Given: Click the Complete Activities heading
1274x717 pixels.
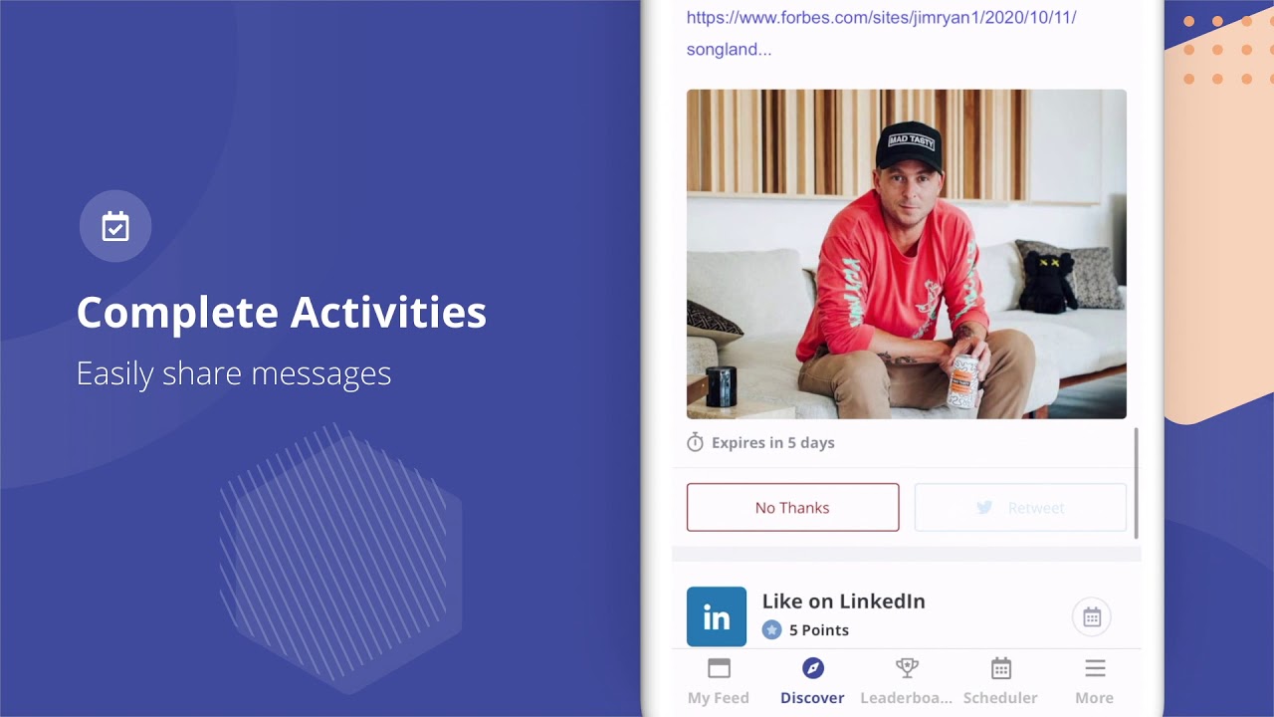Looking at the screenshot, I should pyautogui.click(x=282, y=312).
